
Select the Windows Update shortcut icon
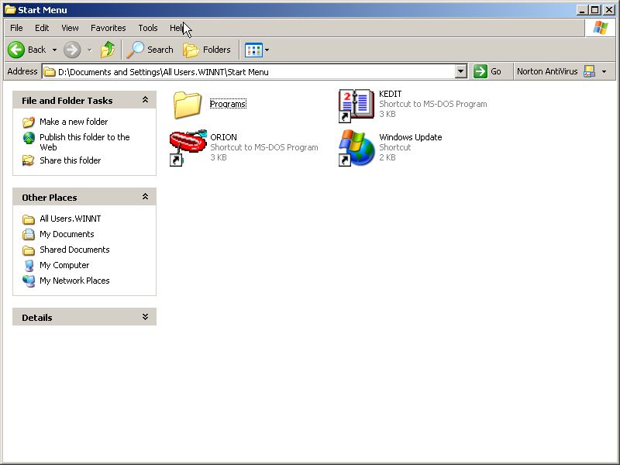pyautogui.click(x=356, y=147)
